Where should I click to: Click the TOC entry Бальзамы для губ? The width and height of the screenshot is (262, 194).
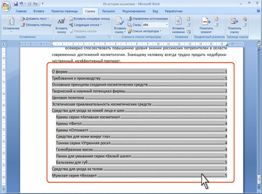click(141, 162)
